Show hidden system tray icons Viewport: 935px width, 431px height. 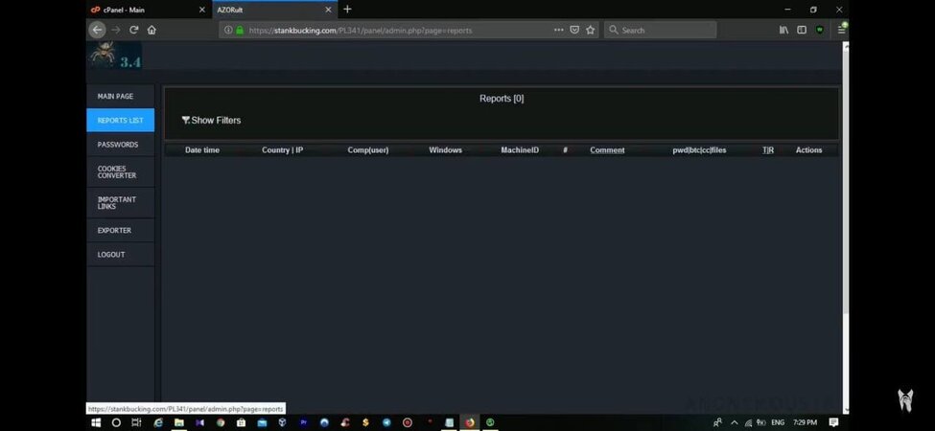click(734, 422)
